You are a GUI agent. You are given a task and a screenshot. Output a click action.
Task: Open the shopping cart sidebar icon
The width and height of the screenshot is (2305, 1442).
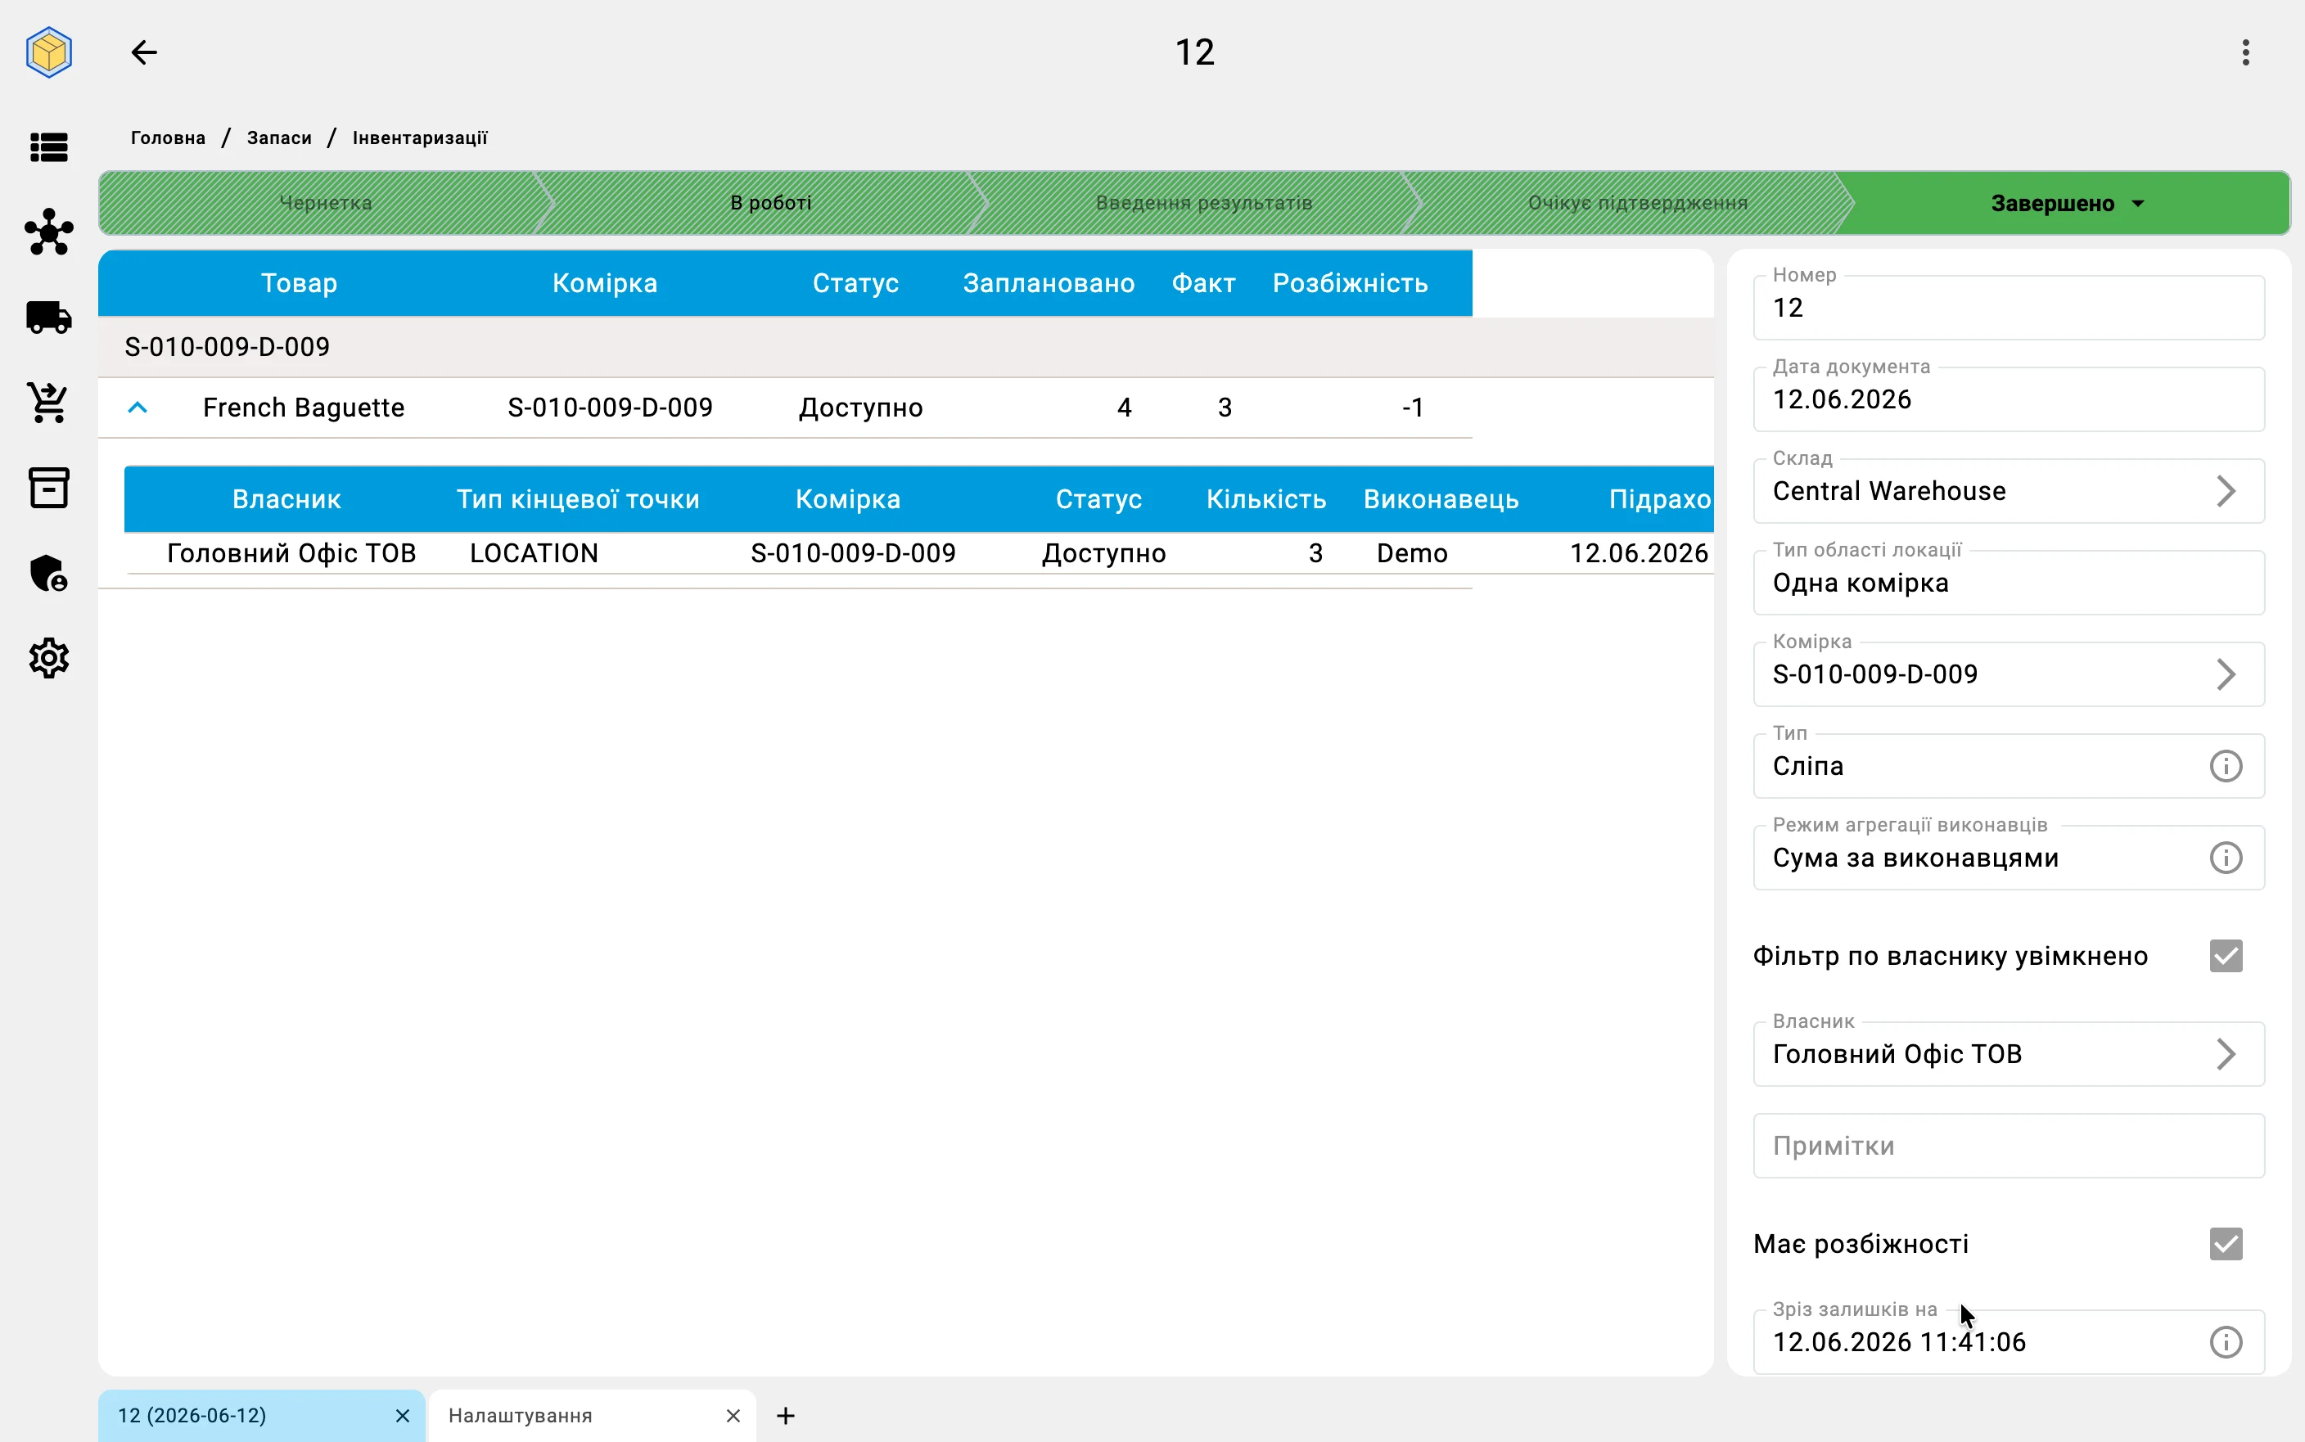point(48,402)
